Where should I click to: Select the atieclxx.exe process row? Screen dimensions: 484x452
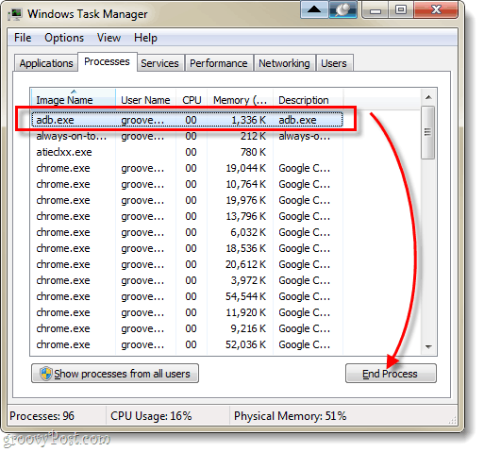point(187,152)
